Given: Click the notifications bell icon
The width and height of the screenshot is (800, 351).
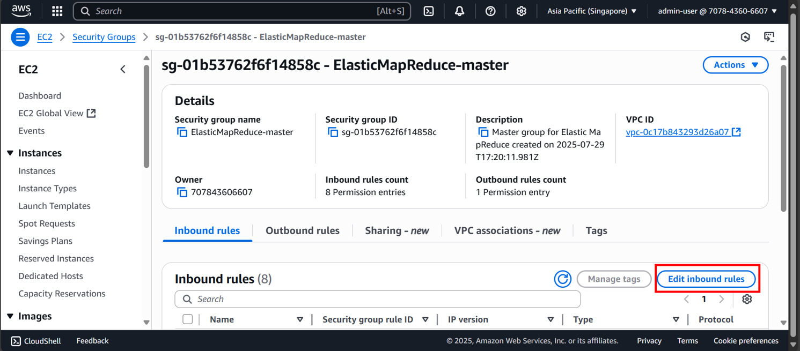Looking at the screenshot, I should click(x=459, y=11).
